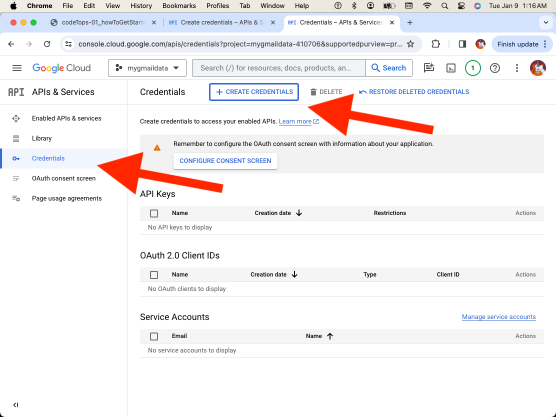Reload the current page
556x417 pixels.
[47, 44]
